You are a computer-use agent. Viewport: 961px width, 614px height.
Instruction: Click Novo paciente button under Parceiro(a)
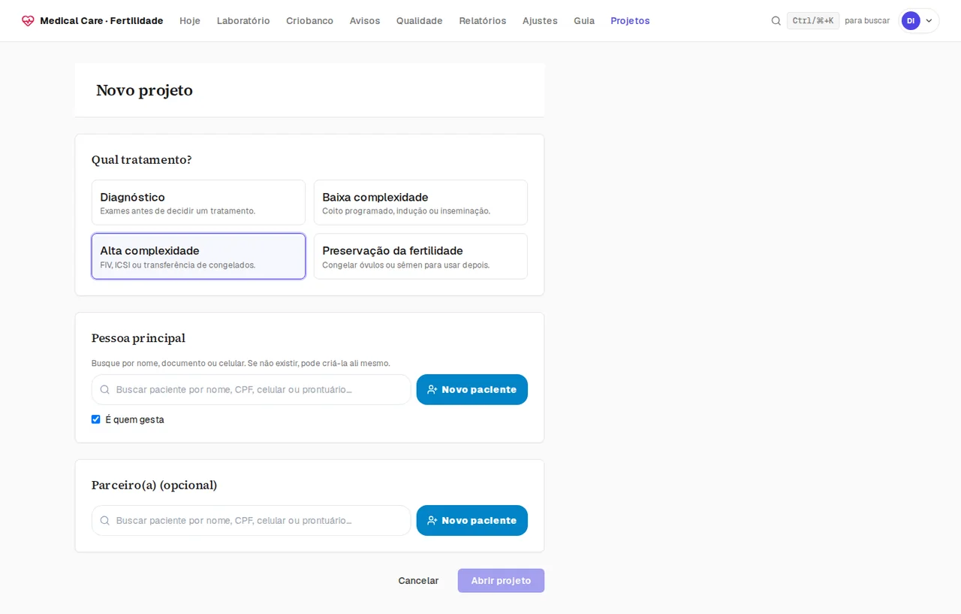[x=472, y=520]
